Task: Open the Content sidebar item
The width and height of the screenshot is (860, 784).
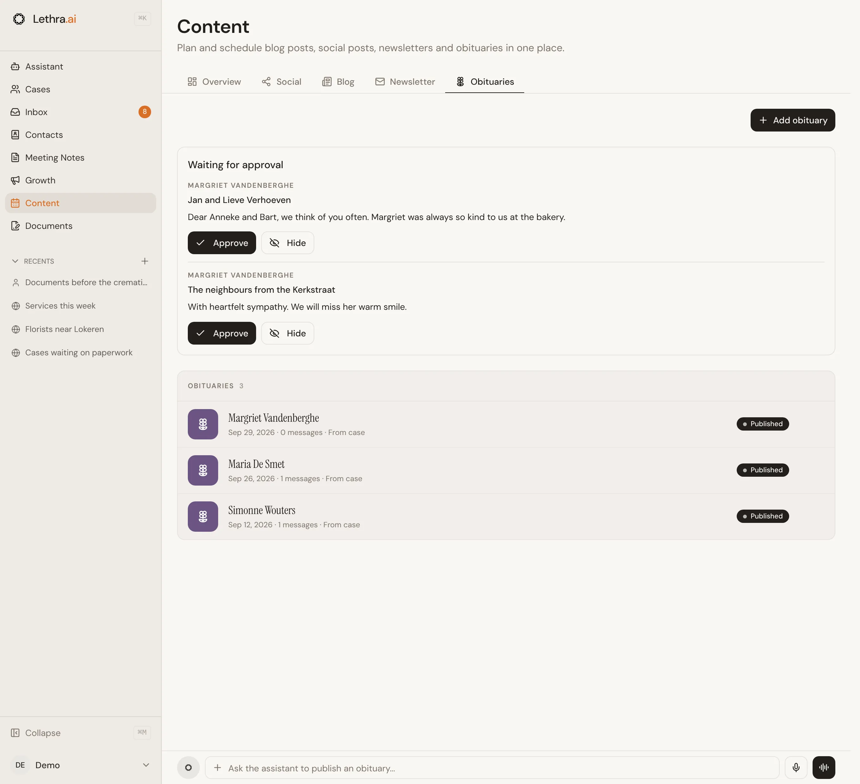Action: (81, 203)
